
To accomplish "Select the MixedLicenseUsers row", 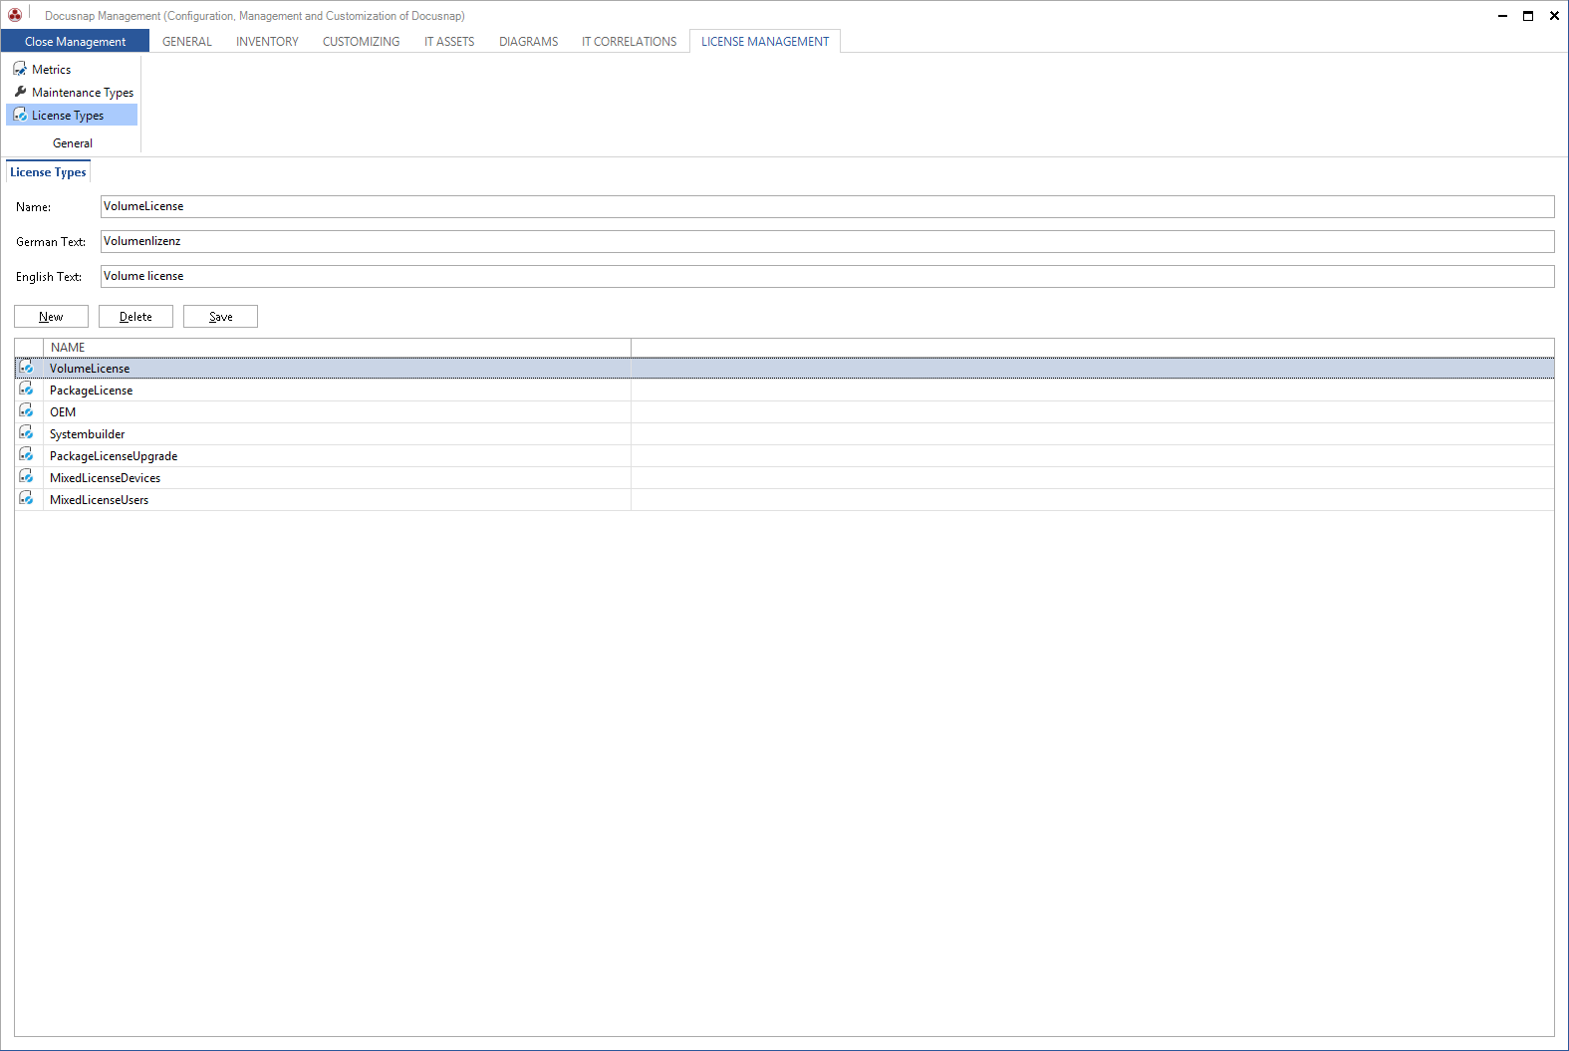I will coord(784,499).
